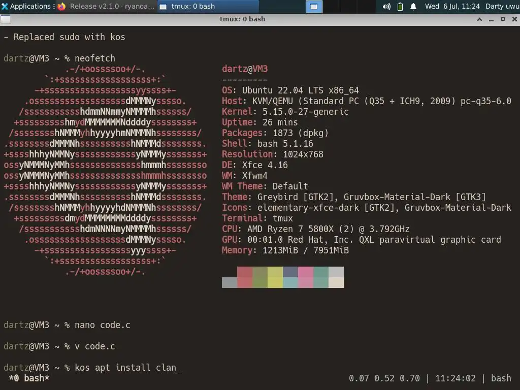Open the workspace switcher in the panel
Viewport: 520px width, 390px height.
click(314, 7)
